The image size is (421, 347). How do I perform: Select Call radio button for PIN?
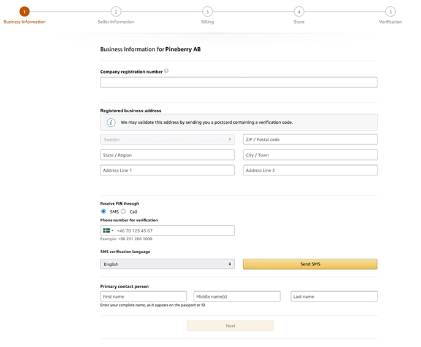[x=123, y=212]
